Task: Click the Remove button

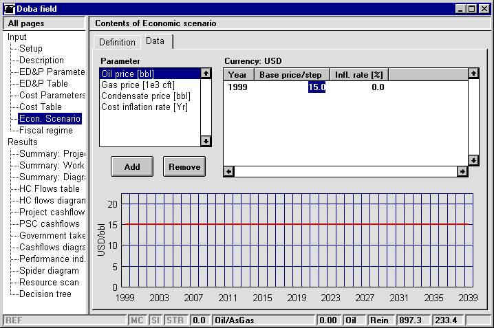Action: (184, 166)
